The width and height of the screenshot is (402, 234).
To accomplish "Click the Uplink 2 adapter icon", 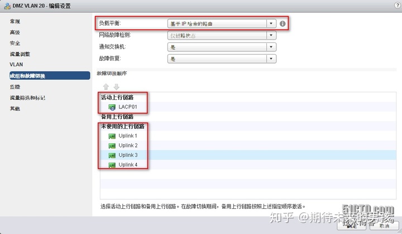I will (112, 146).
